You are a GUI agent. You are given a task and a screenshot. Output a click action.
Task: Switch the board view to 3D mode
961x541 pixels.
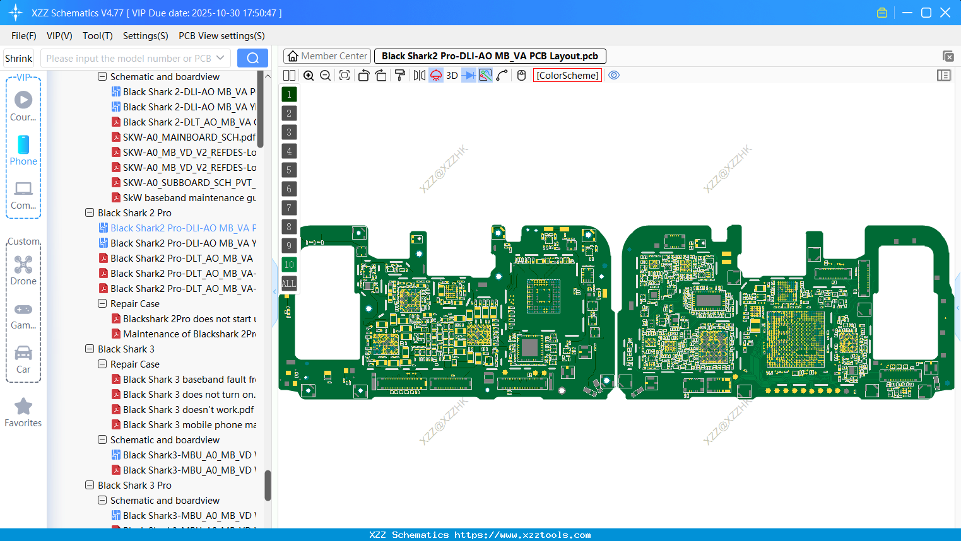(452, 75)
